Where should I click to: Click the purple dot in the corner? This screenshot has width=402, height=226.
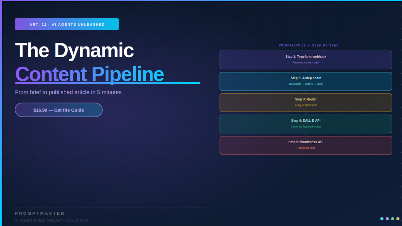(387, 219)
